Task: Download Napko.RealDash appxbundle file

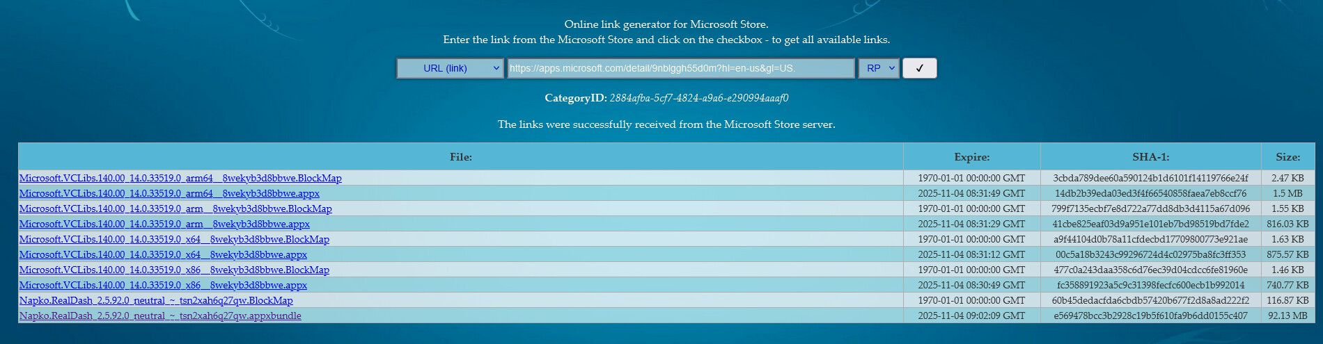Action: tap(160, 316)
